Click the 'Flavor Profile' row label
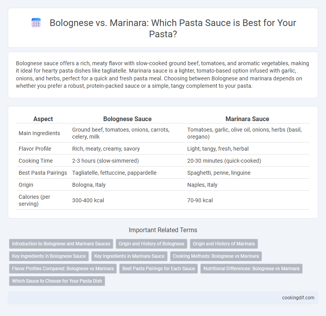Viewport: 326px width, 316px height. click(x=35, y=149)
